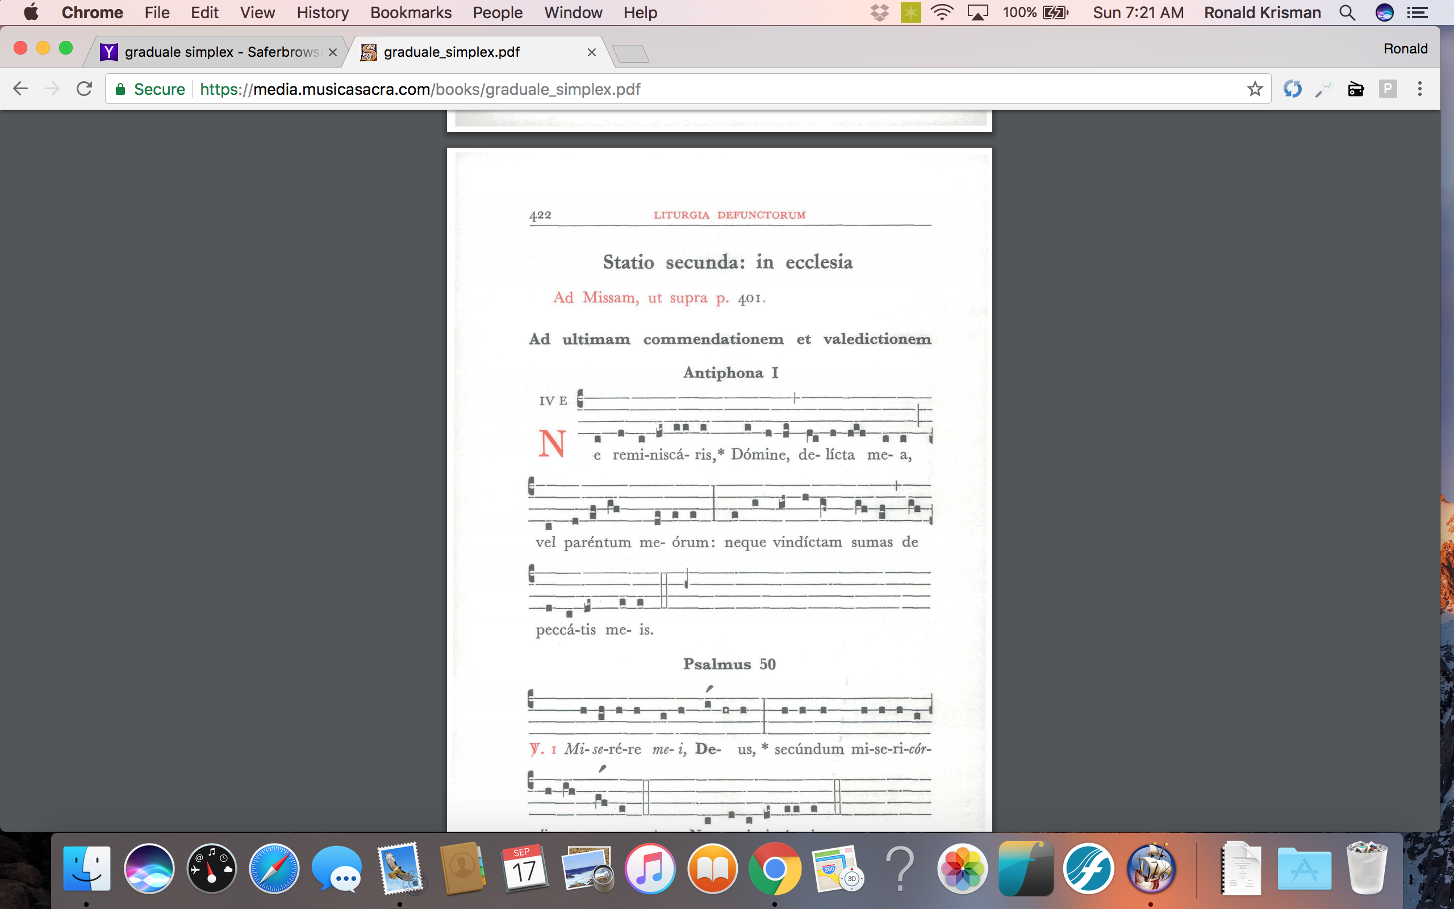Image resolution: width=1454 pixels, height=909 pixels.
Task: Open the Bookmarks menu
Action: click(x=411, y=12)
